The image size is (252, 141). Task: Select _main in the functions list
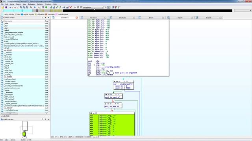point(24,23)
